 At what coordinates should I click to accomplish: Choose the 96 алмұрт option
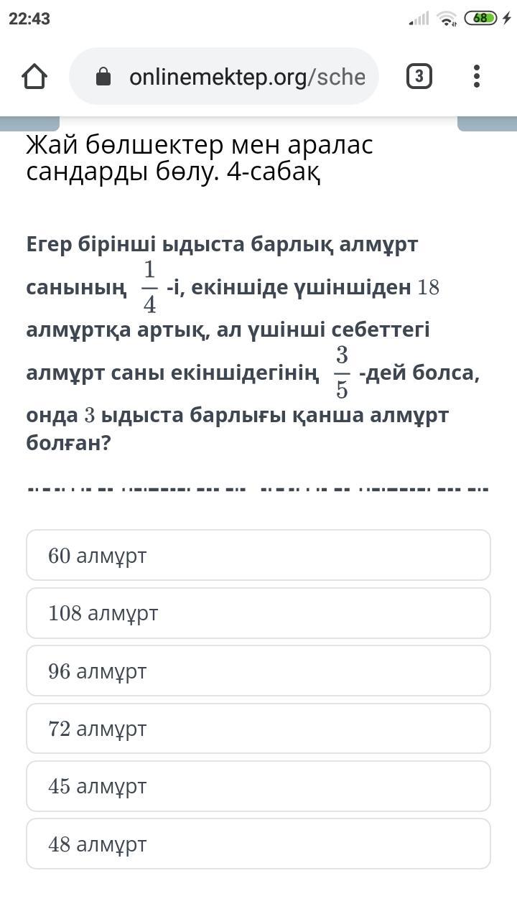[258, 671]
